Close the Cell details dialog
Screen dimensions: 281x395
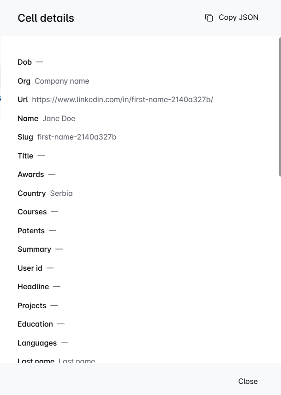click(x=248, y=381)
